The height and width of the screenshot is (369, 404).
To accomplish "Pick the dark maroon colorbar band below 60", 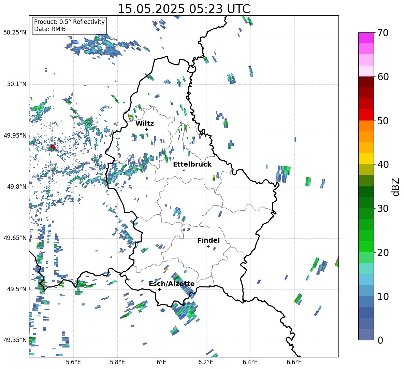I will (366, 82).
